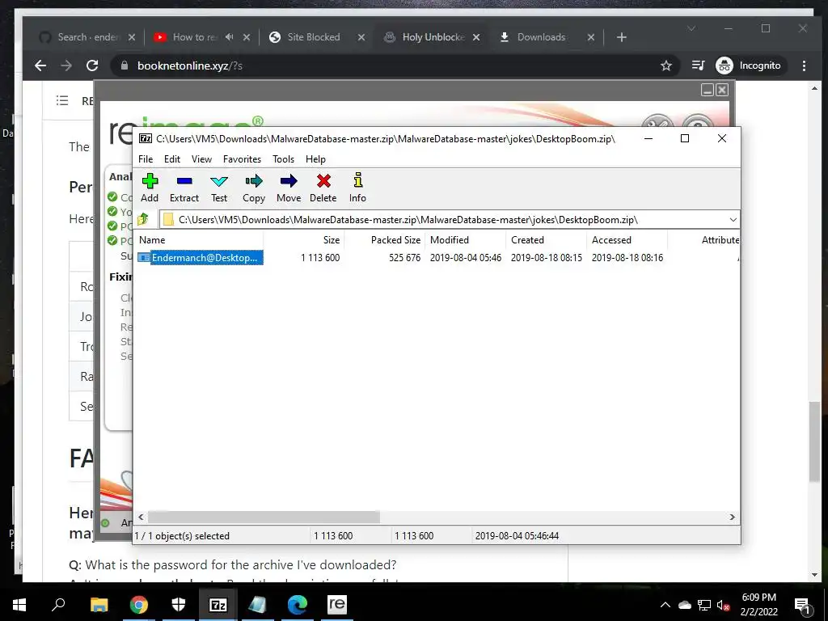828x621 pixels.
Task: Go back in the Chrome browser
Action: (x=40, y=65)
